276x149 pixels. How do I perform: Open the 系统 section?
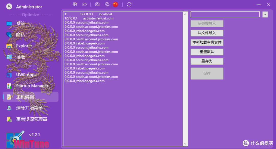tap(21, 23)
